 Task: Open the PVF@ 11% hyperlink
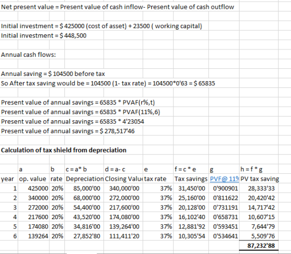[224, 179]
